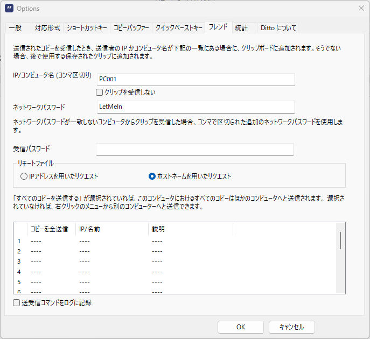Click the 説明 column header

coord(191,229)
